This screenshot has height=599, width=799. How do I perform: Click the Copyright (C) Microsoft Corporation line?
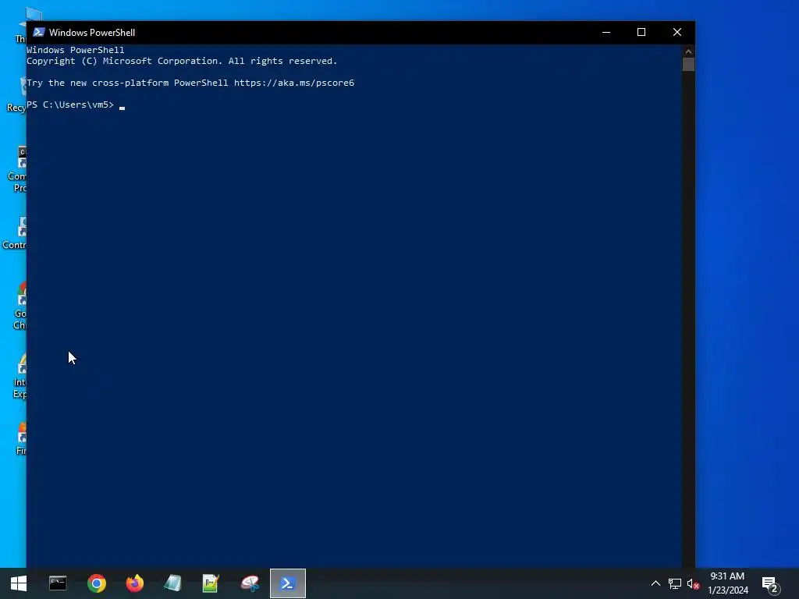tap(182, 61)
